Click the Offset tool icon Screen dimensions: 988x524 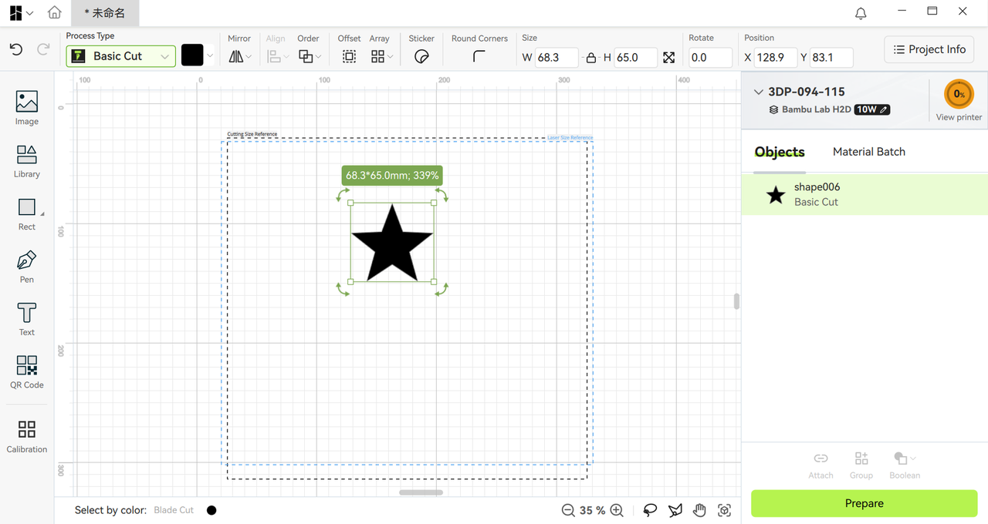point(349,56)
